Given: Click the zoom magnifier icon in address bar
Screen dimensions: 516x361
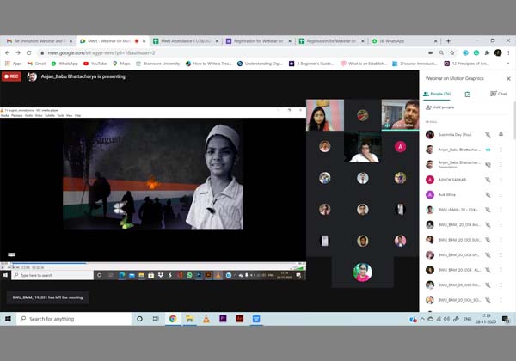Looking at the screenshot, I should tap(441, 52).
